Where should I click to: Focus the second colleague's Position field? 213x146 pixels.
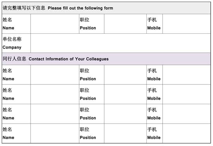(x=125, y=94)
